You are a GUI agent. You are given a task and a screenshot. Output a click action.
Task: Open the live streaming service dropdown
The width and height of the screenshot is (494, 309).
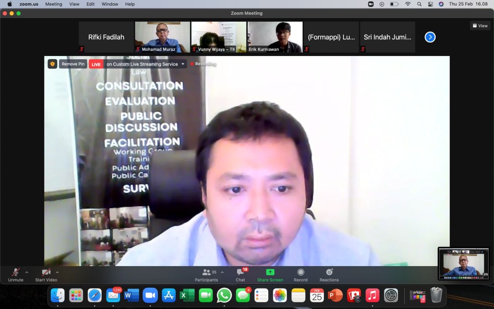[x=183, y=64]
